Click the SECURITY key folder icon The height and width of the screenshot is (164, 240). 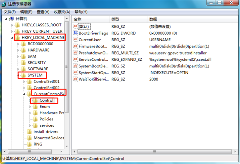(23, 63)
